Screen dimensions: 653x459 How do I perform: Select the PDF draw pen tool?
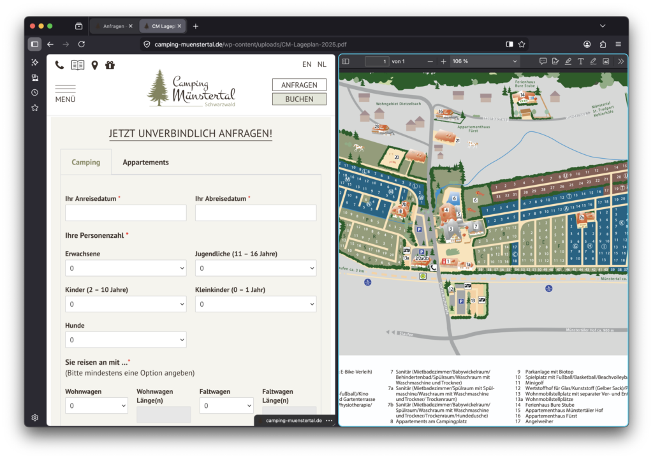(593, 61)
